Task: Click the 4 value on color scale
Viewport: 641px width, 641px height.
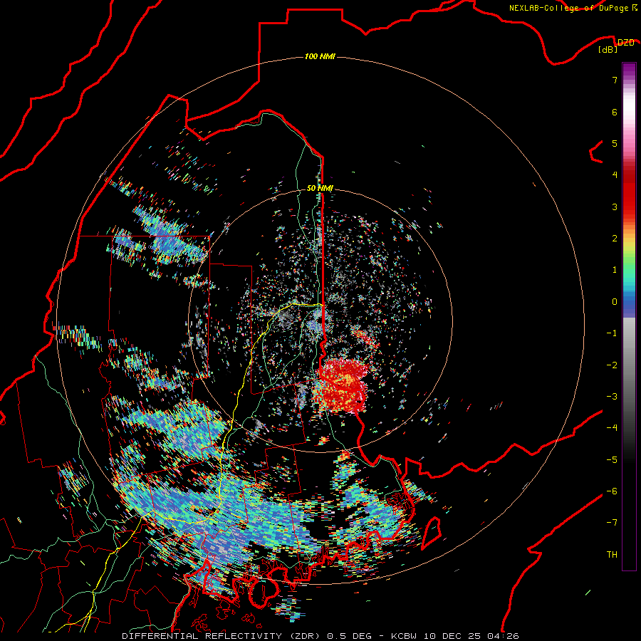Action: (x=615, y=175)
